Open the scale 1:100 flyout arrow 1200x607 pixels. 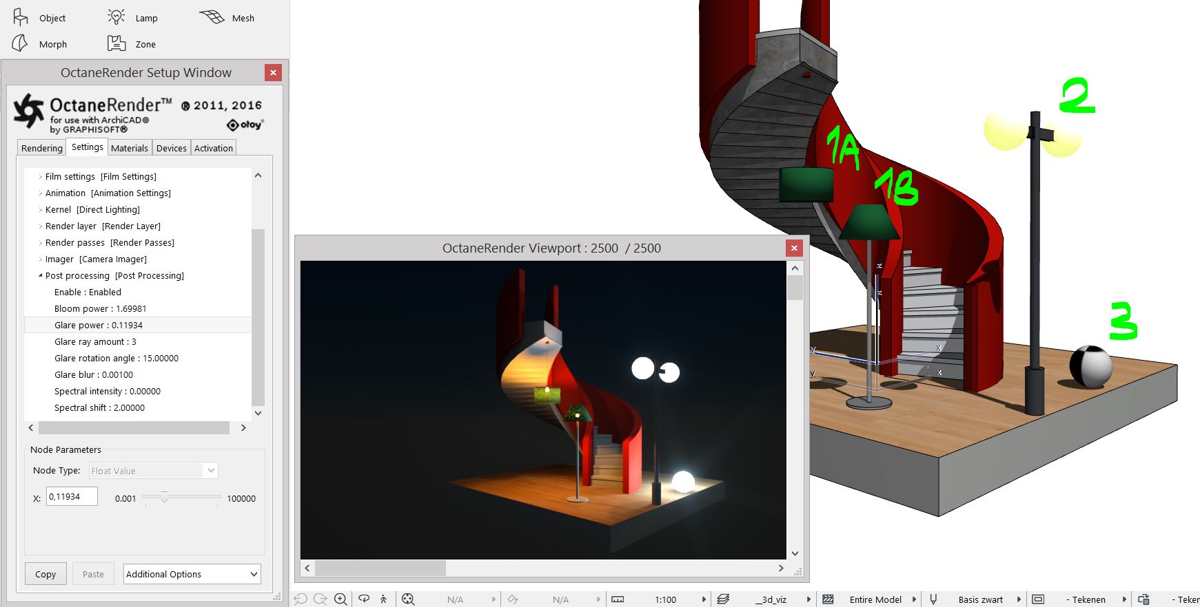pyautogui.click(x=704, y=599)
